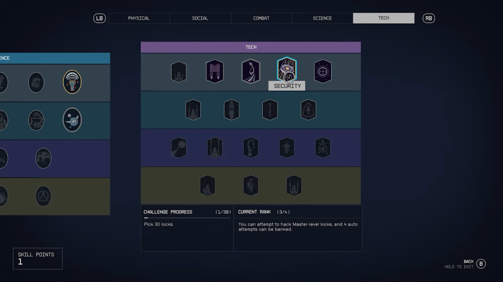The width and height of the screenshot is (503, 282).
Task: Open the Boost Pack Training skill
Action: click(x=215, y=70)
